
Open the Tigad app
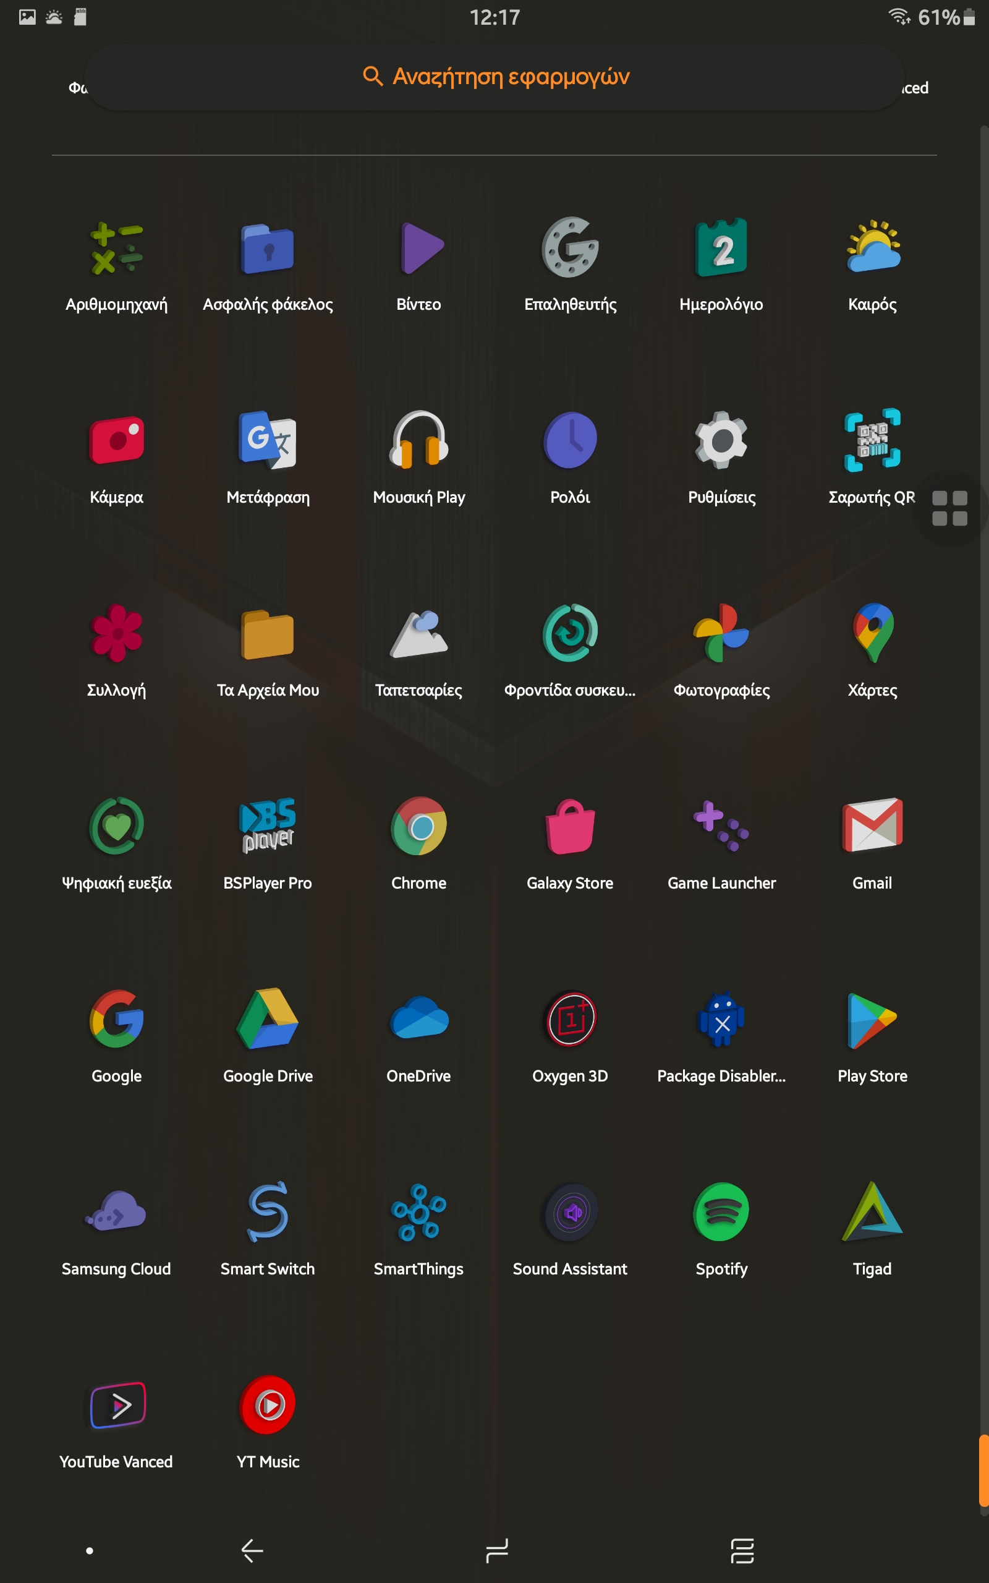(873, 1212)
